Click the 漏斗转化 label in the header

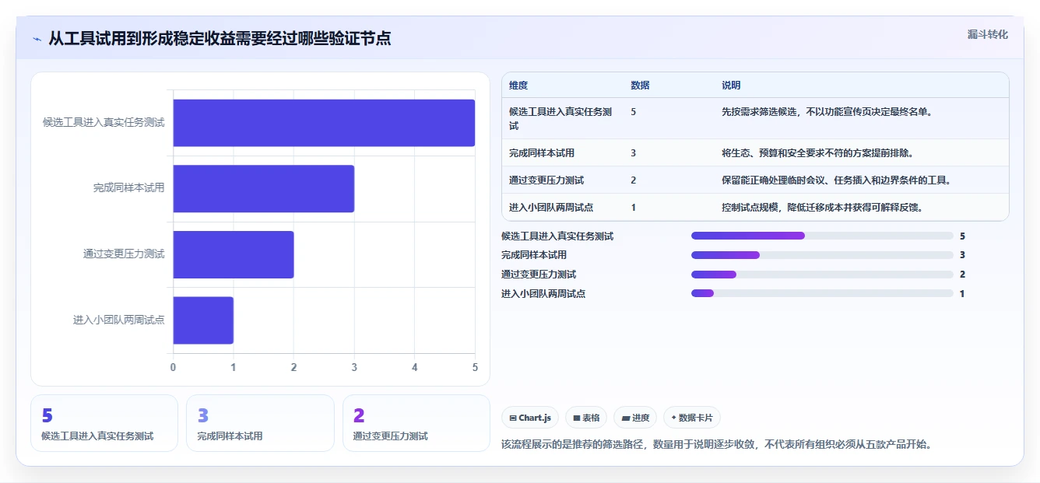click(x=988, y=34)
